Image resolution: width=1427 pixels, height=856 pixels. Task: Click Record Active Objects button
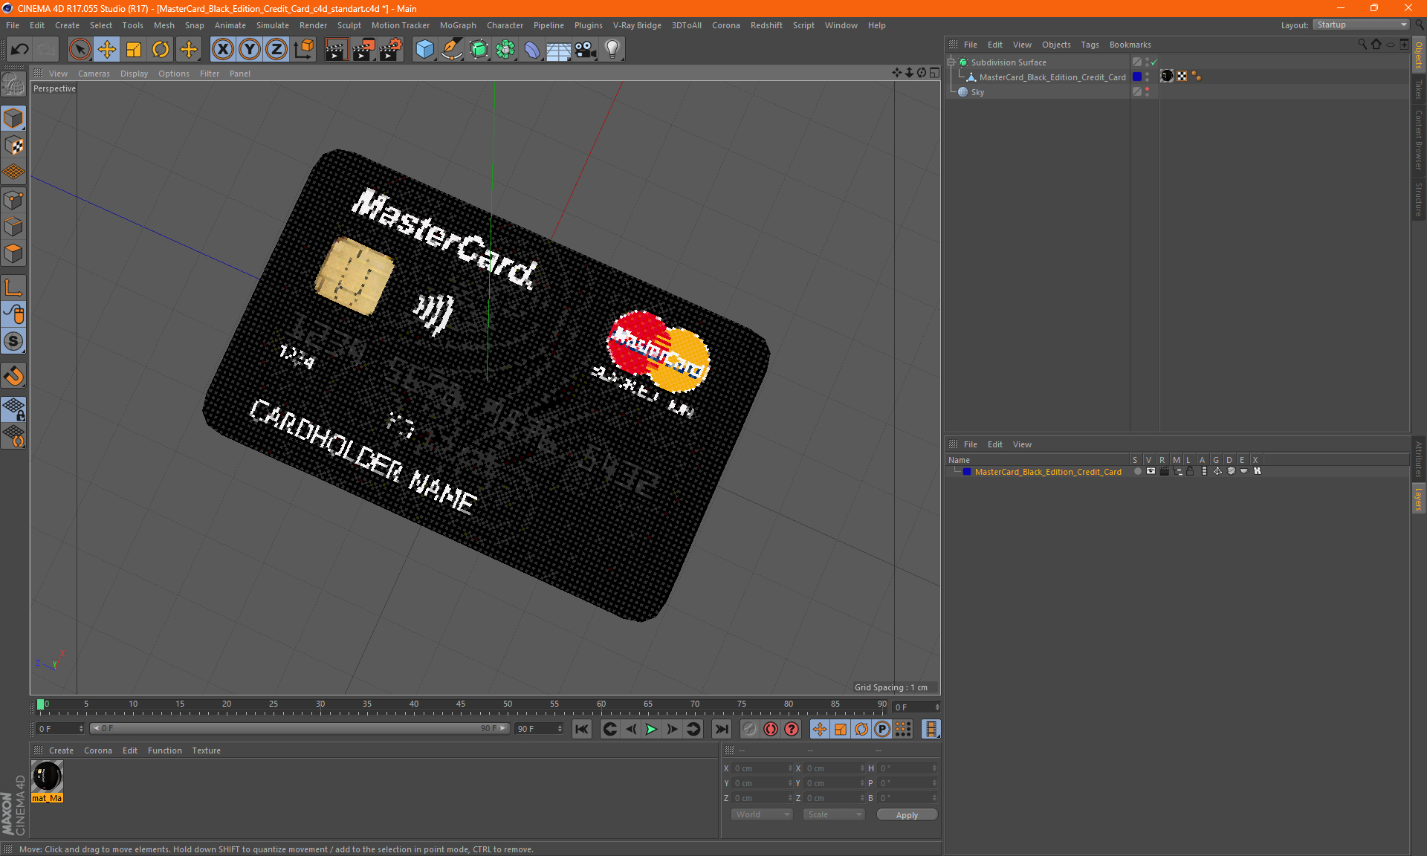[749, 729]
